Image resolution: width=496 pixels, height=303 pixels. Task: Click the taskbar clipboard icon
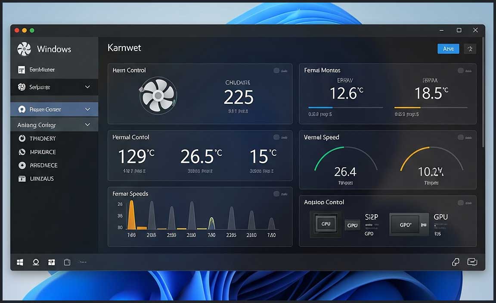(x=67, y=262)
